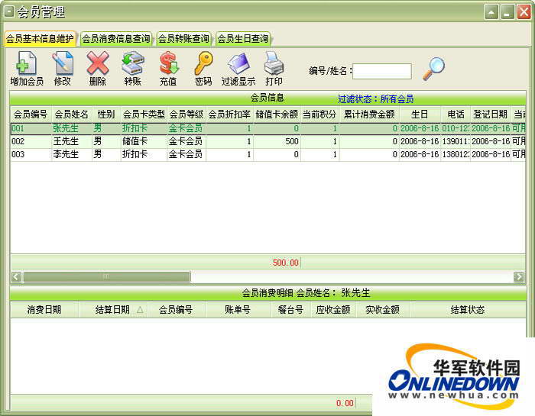Sort by 会员姓名 column header

tap(72, 114)
